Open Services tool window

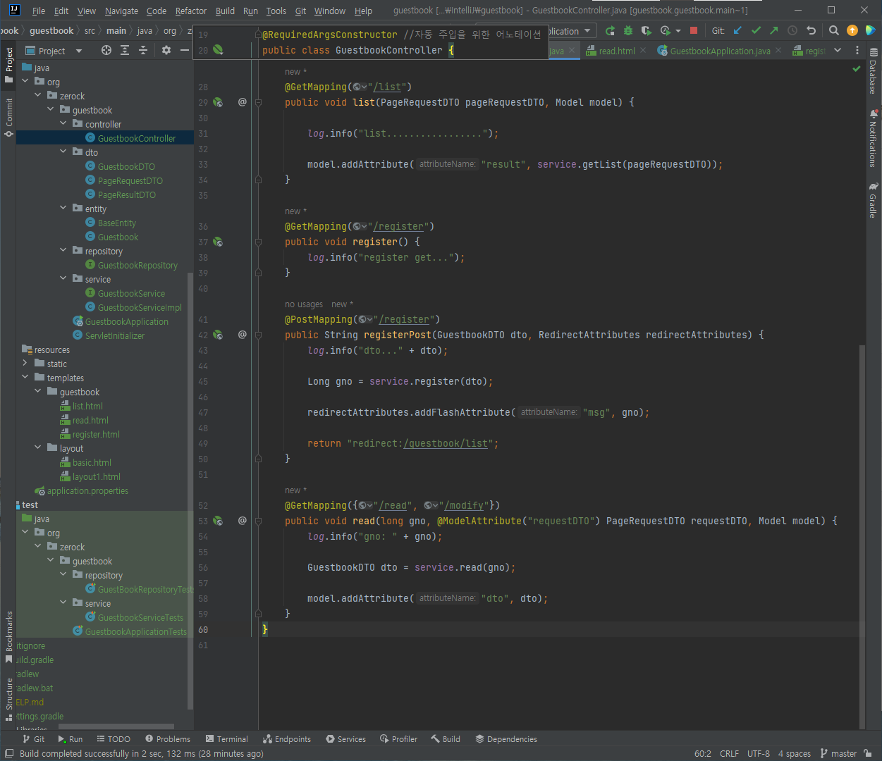click(x=346, y=739)
